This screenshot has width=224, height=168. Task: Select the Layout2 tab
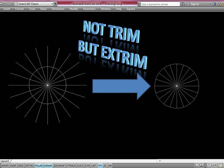[5, 161]
